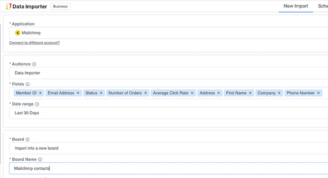The height and width of the screenshot is (178, 328).
Task: Click the Connect to different account link
Action: [x=34, y=43]
